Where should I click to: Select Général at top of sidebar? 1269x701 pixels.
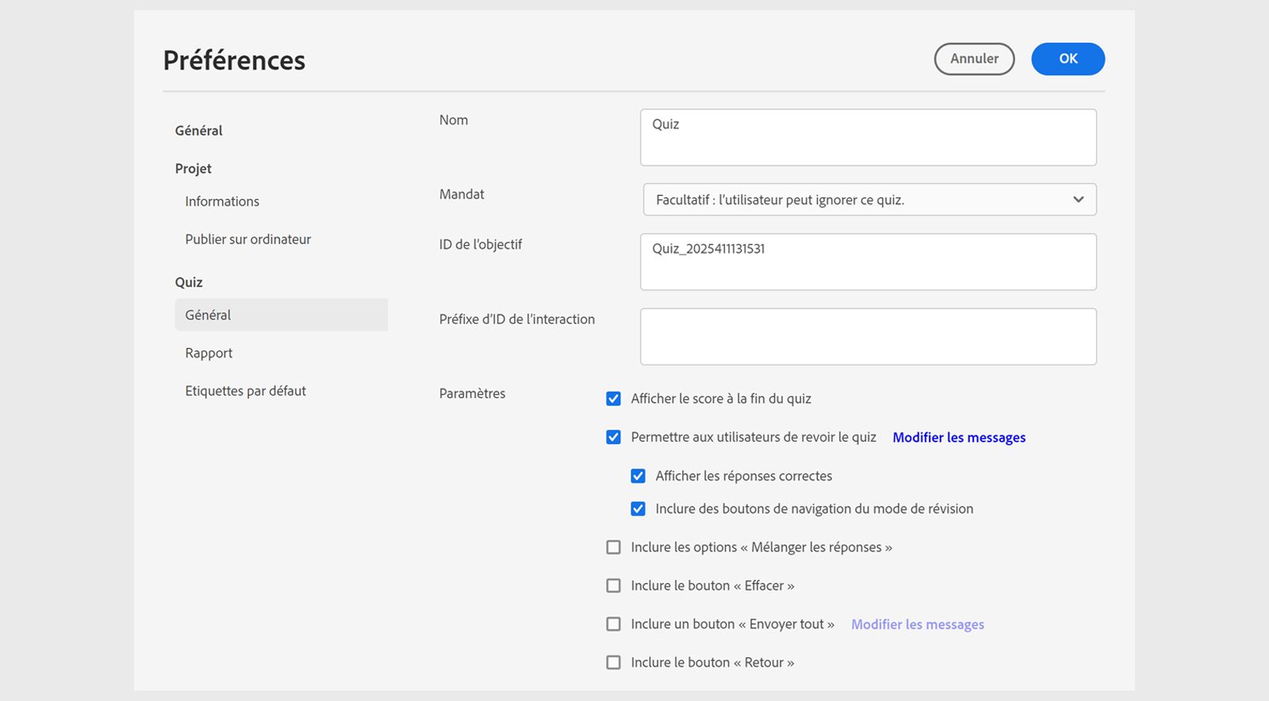(198, 131)
